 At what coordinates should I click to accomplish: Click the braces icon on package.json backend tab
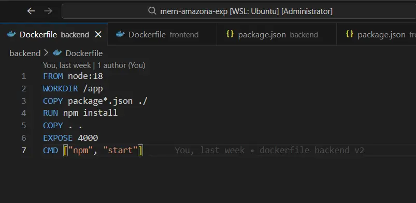tap(230, 34)
